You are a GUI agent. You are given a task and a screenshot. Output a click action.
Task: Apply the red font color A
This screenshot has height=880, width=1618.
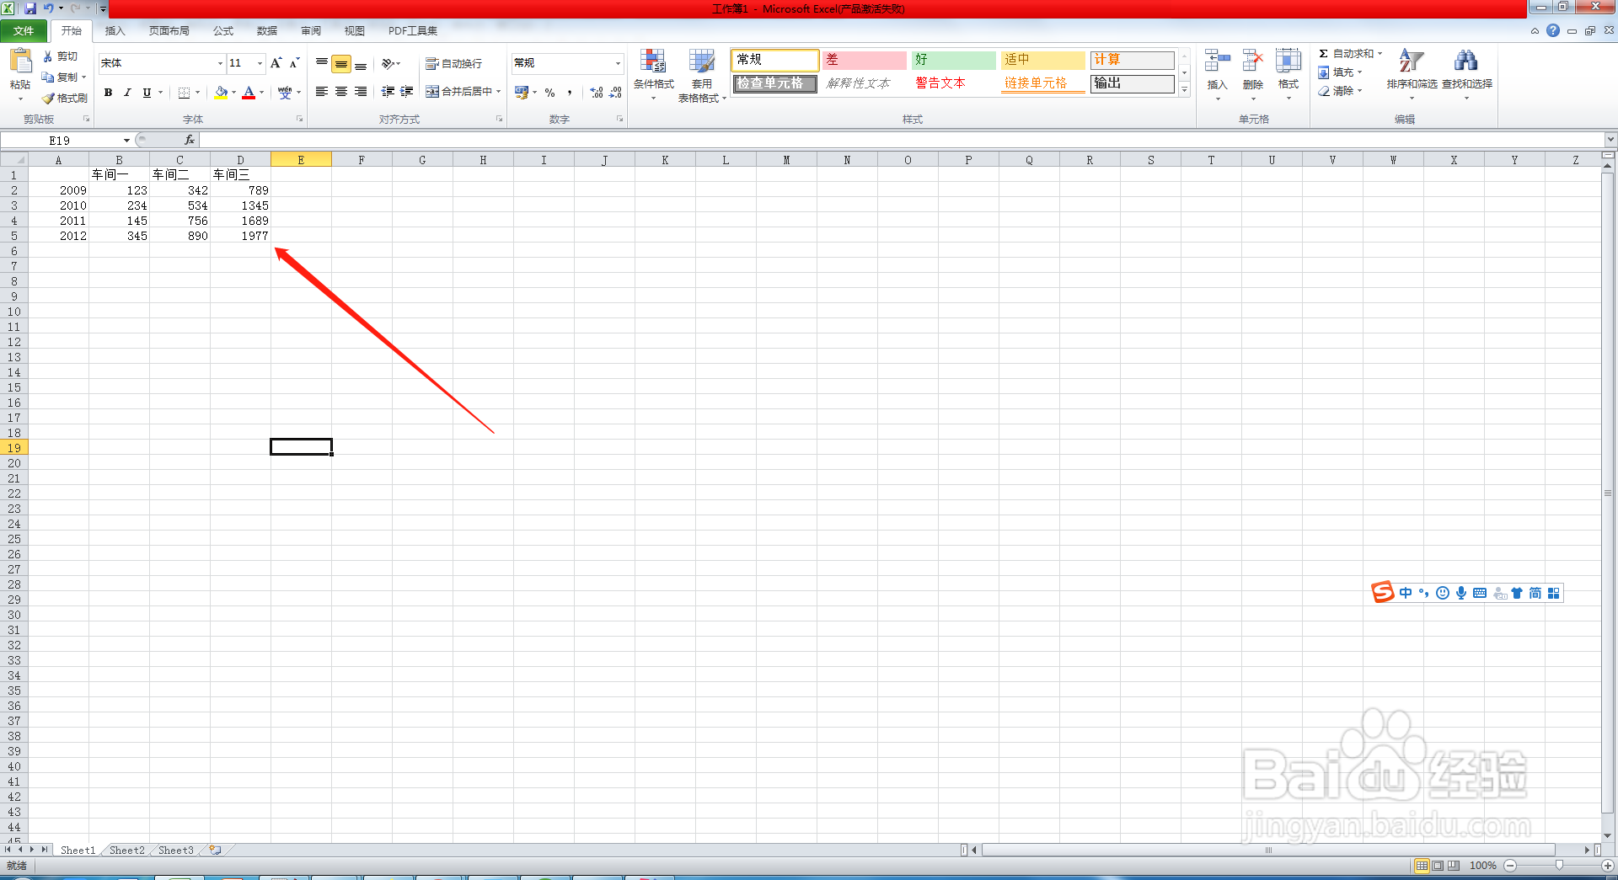click(x=249, y=93)
